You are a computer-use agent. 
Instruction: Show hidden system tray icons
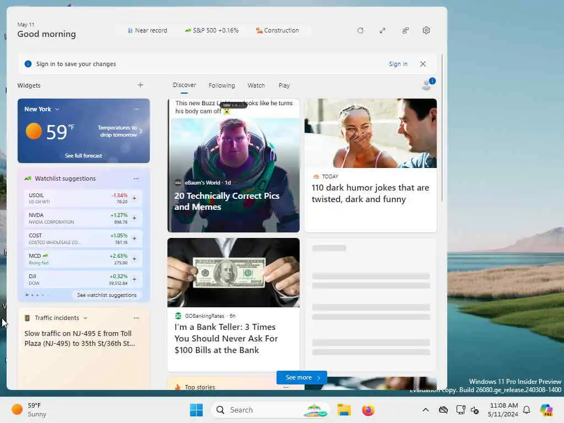pos(426,410)
